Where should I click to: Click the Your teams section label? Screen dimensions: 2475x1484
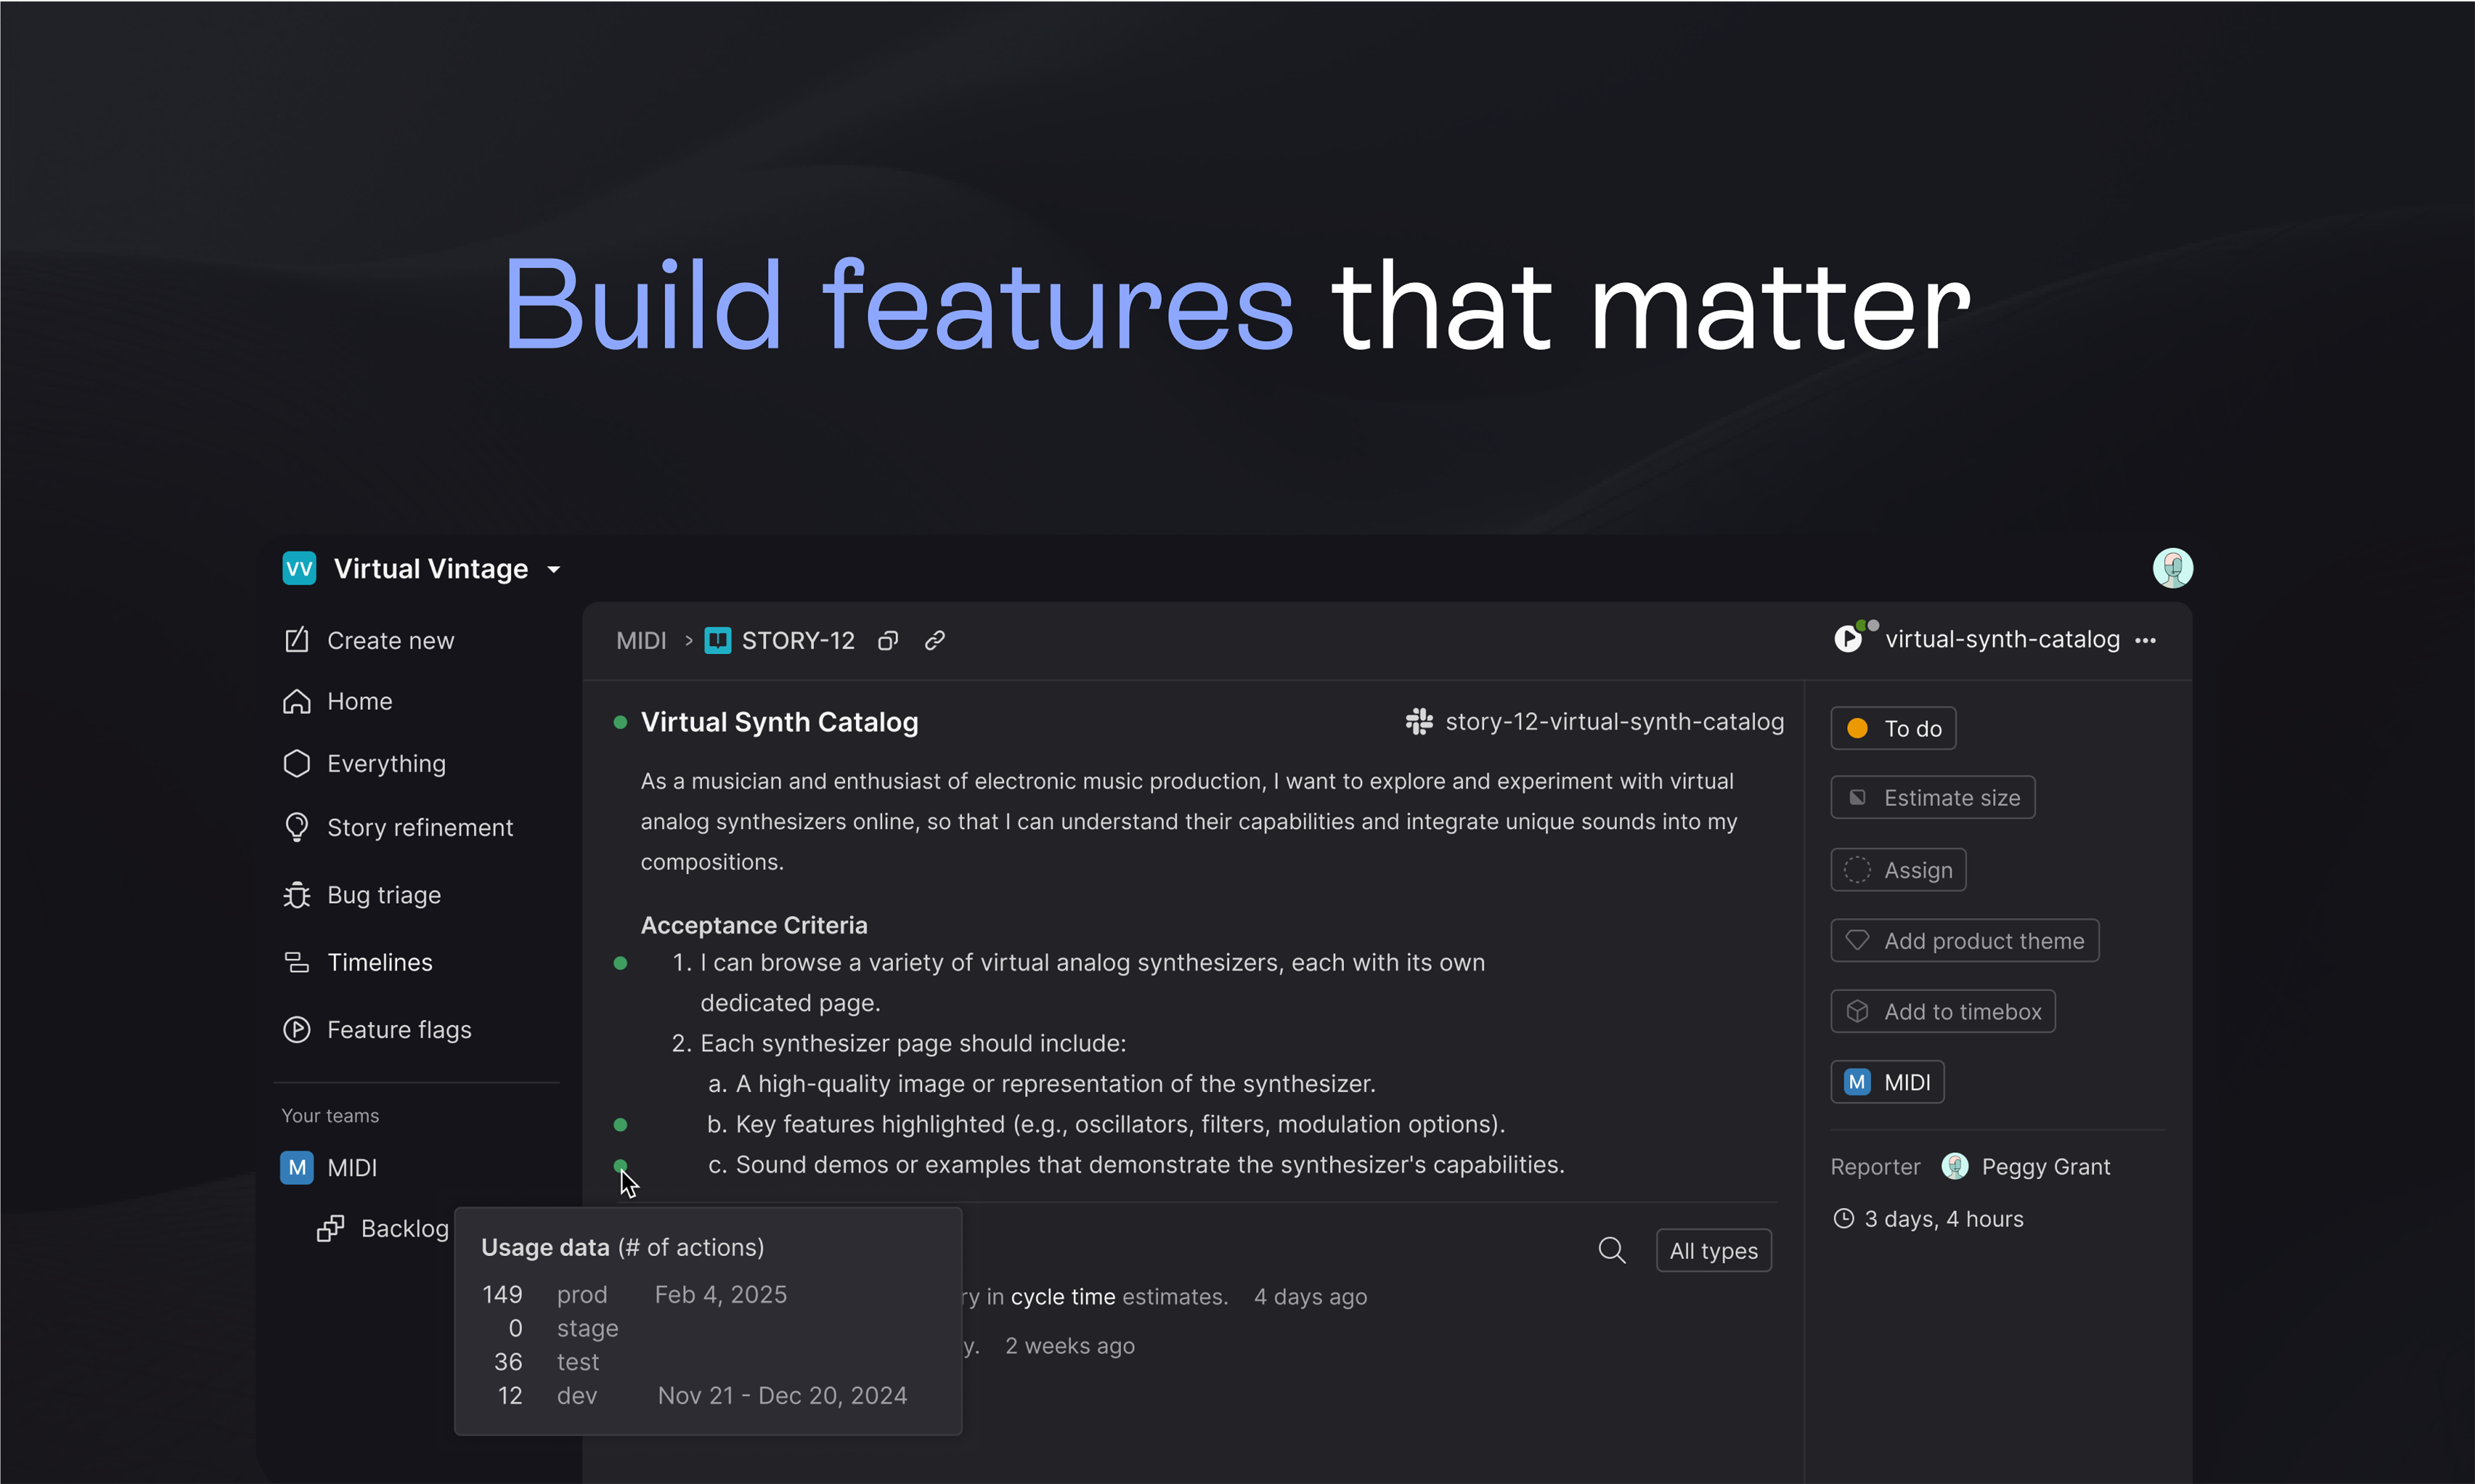click(x=330, y=1115)
